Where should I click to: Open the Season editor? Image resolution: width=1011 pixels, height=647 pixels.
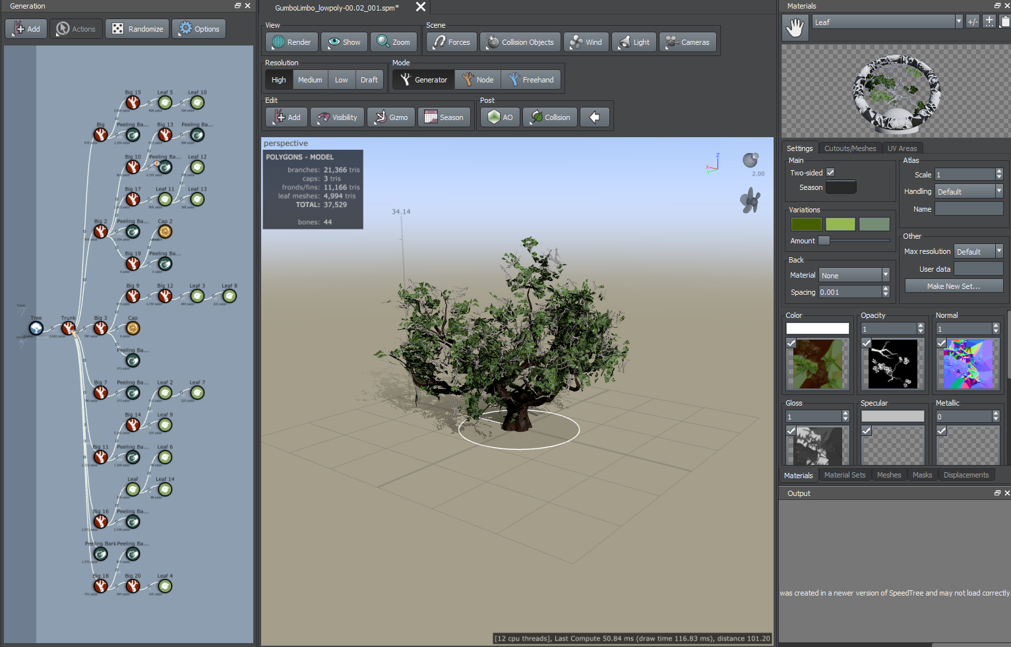pos(444,117)
